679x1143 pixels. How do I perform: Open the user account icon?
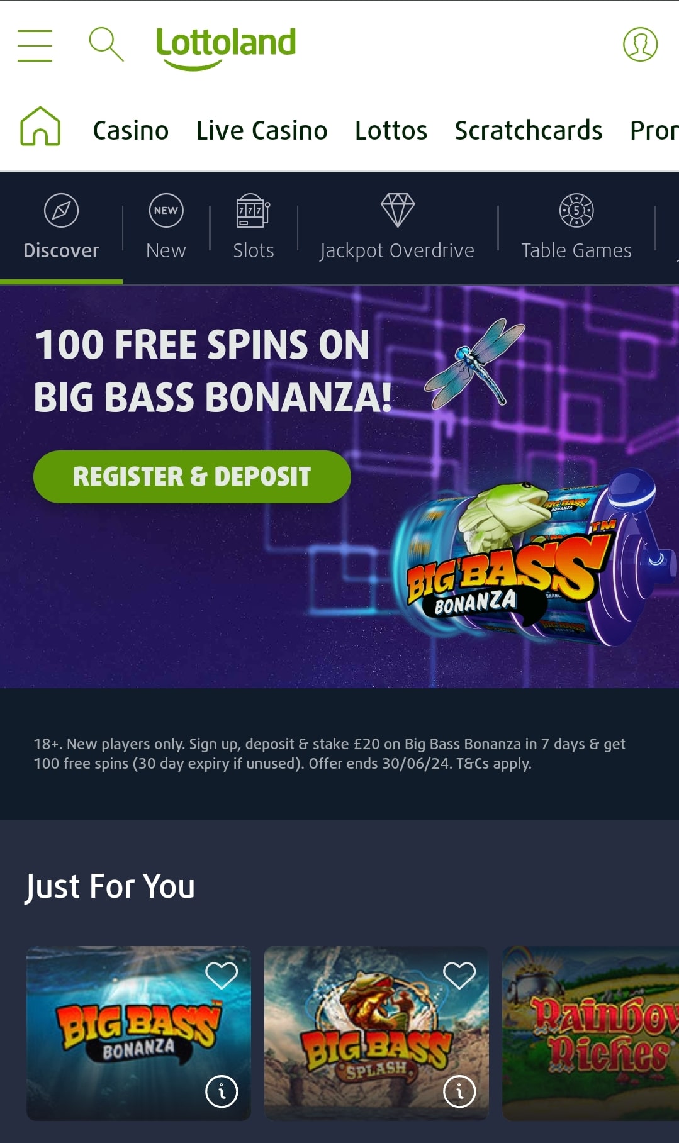(640, 44)
